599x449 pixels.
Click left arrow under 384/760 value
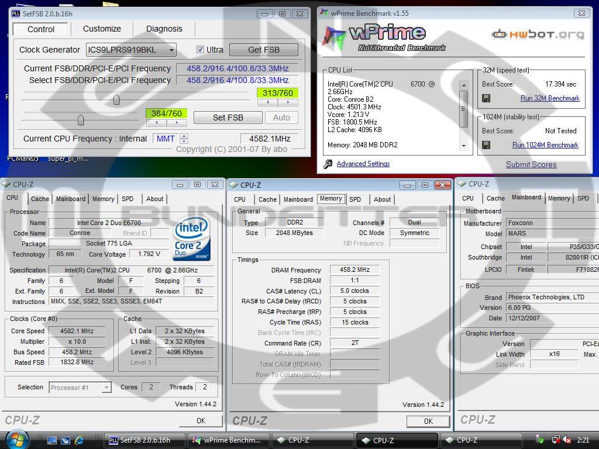click(157, 123)
